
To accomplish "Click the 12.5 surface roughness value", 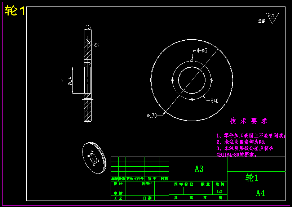I will tap(270, 15).
